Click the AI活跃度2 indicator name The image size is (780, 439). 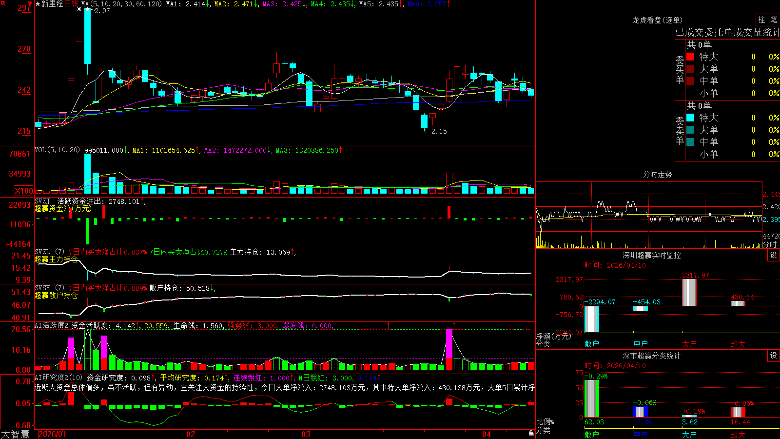click(51, 325)
